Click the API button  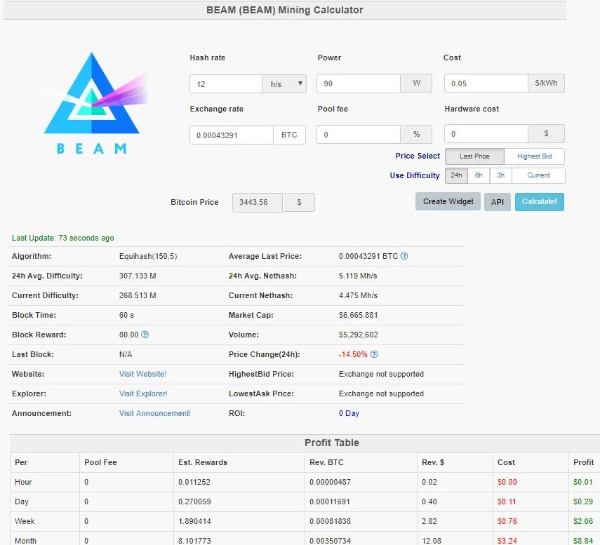[497, 202]
